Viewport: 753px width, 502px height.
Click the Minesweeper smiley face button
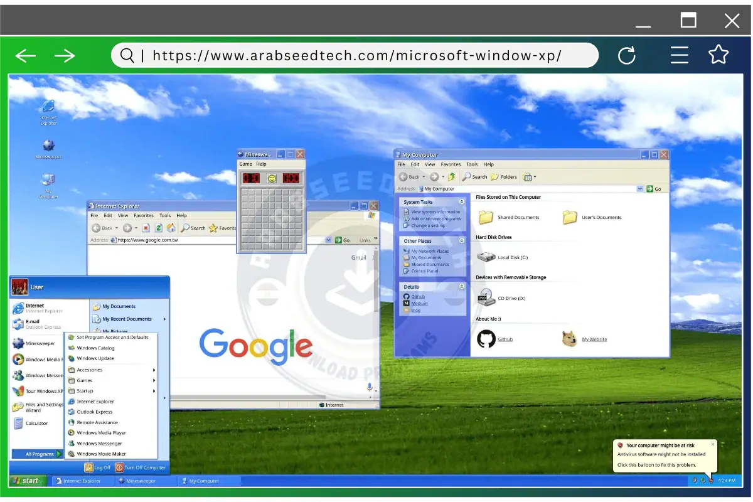272,178
